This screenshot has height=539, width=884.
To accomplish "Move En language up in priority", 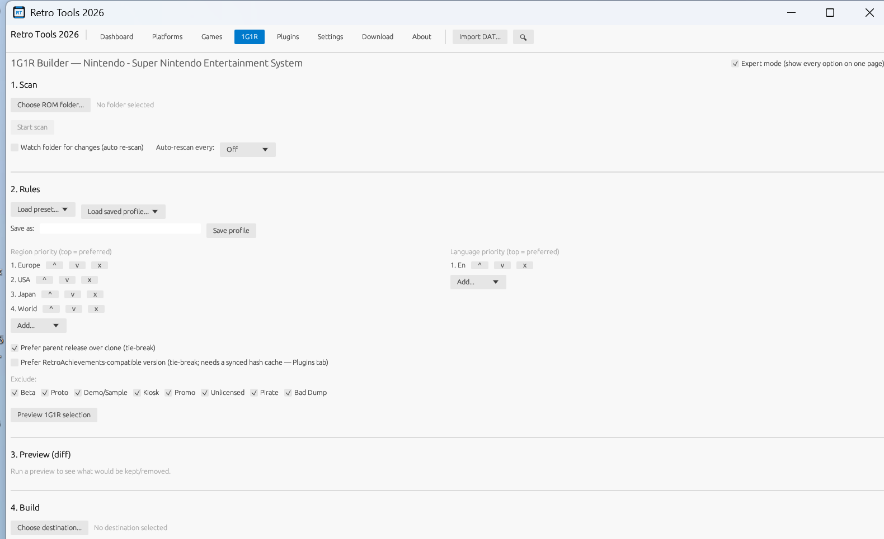I will point(479,265).
